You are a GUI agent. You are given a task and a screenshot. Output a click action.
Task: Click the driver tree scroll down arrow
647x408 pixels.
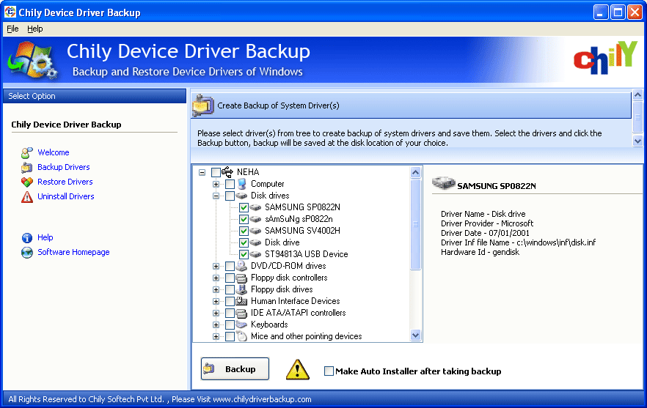tap(415, 335)
